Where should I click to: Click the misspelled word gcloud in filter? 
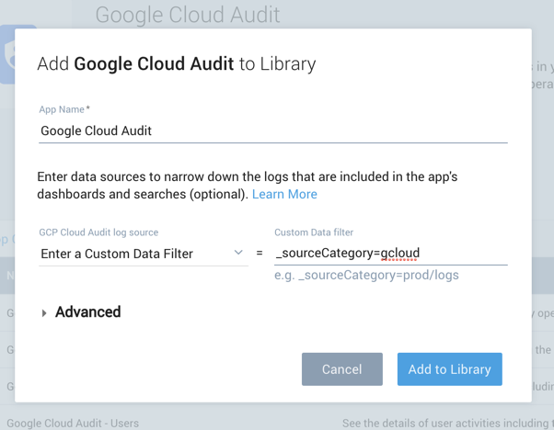(399, 253)
